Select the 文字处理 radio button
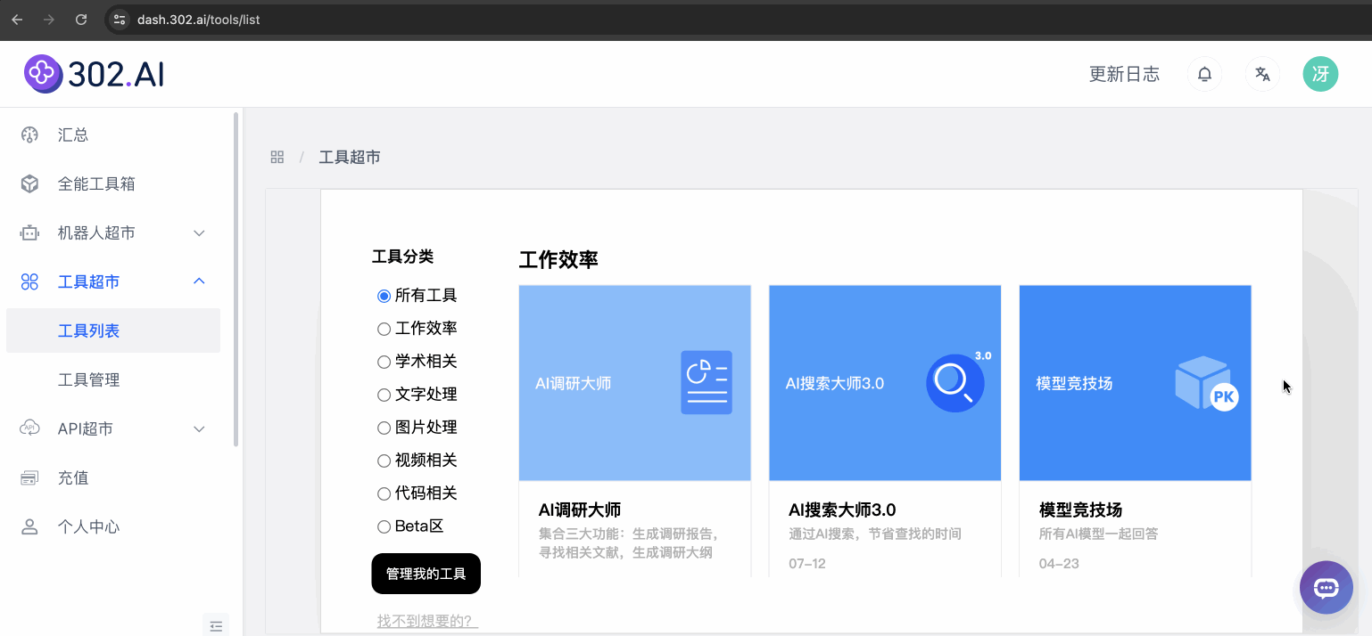This screenshot has height=636, width=1372. tap(384, 395)
